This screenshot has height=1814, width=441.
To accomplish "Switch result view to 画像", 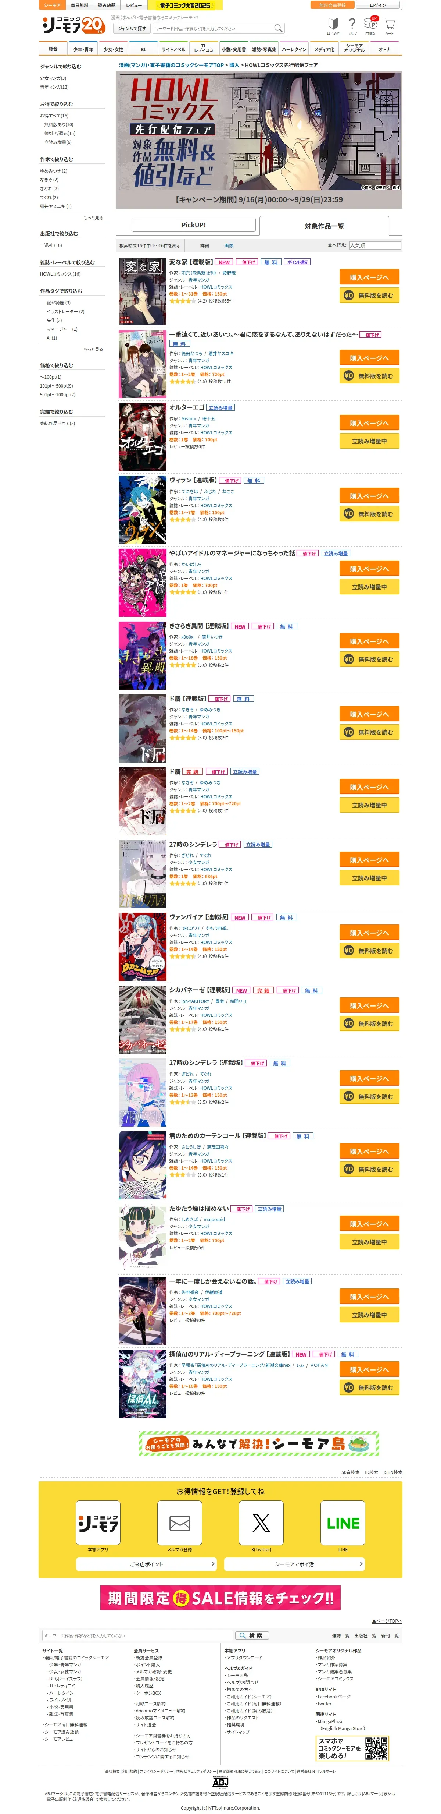I will click(229, 246).
